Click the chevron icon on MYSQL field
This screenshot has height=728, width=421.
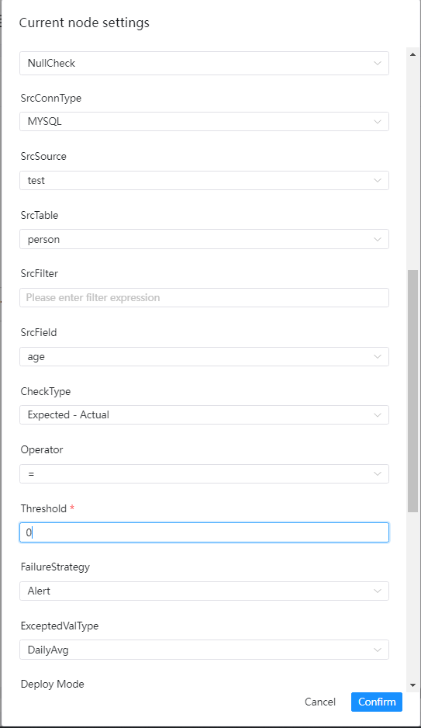pos(378,122)
